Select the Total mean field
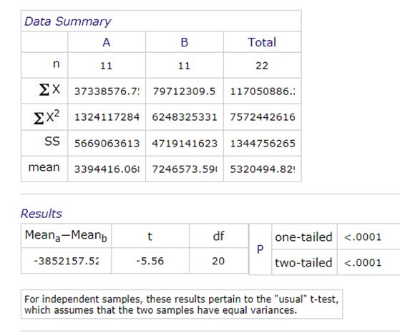Screen dimensions: 400x333 click(262, 169)
